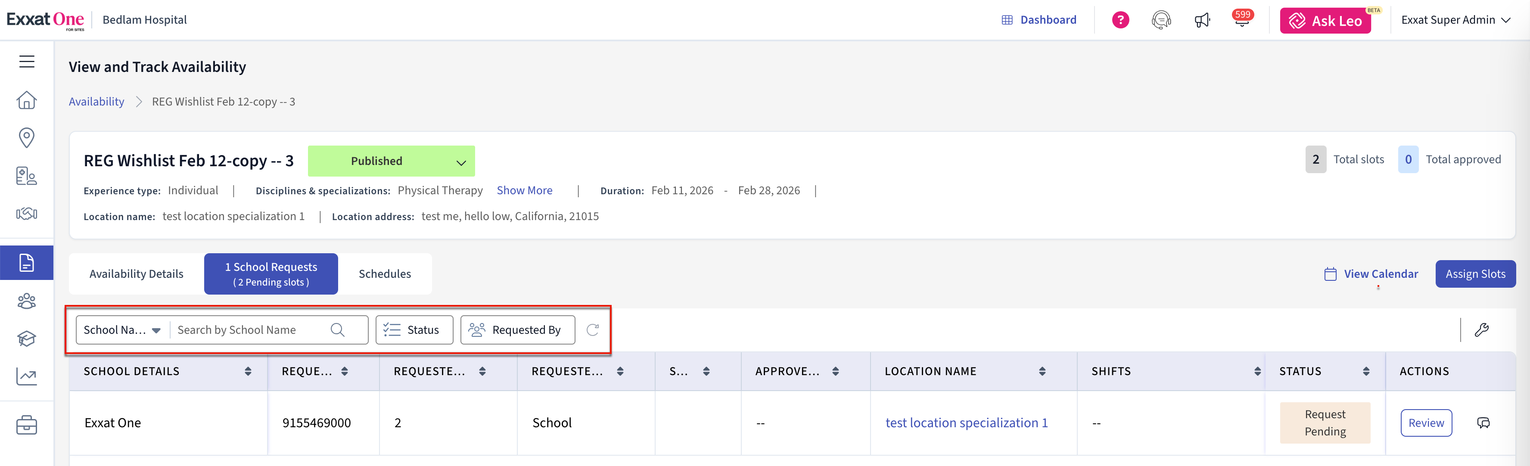Viewport: 1530px width, 466px height.
Task: Click the handshake partnerships sidebar icon
Action: coord(27,214)
